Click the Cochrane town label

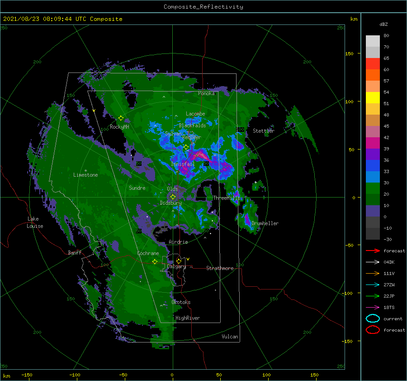coord(148,253)
